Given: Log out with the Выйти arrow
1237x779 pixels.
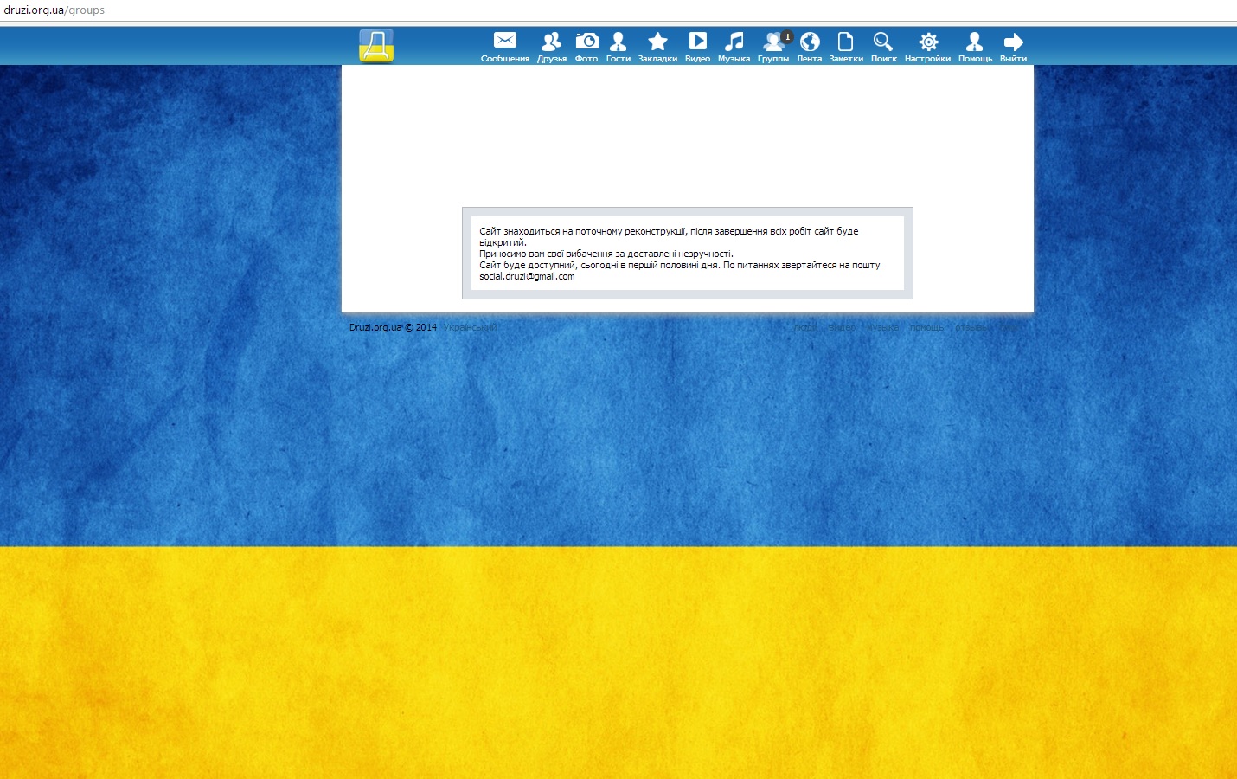Looking at the screenshot, I should tap(1013, 42).
